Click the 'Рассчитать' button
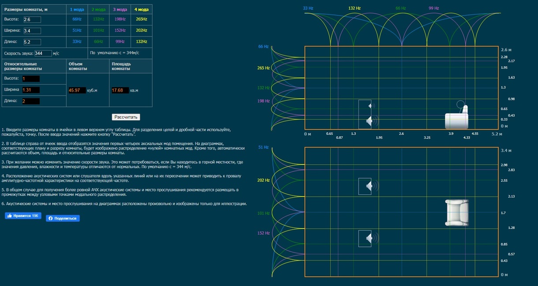Image resolution: width=538 pixels, height=286 pixels. click(127, 117)
